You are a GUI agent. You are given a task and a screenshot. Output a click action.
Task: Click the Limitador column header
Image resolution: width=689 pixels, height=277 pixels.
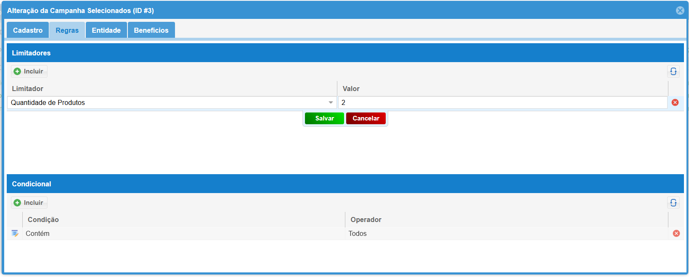[28, 89]
